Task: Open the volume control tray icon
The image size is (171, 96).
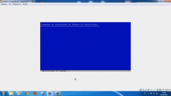Action: pos(157,94)
